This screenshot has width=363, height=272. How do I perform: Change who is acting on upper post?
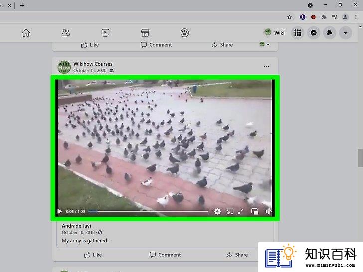(264, 44)
